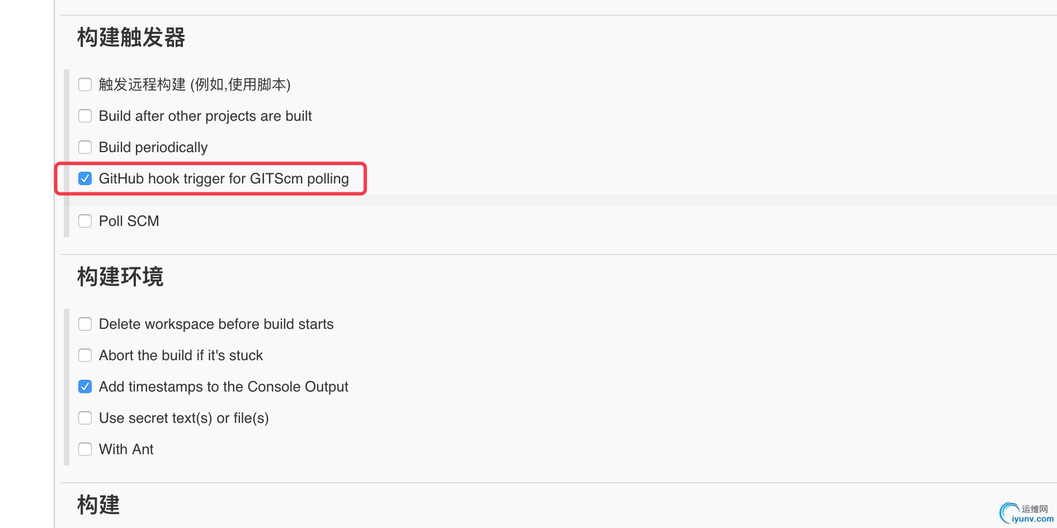Enable the With Ant checkbox
The width and height of the screenshot is (1057, 528).
(85, 449)
